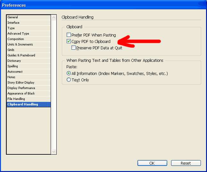Screen dimensions: 207x172
Task: Select Units & Increments category
Action: coord(29,45)
